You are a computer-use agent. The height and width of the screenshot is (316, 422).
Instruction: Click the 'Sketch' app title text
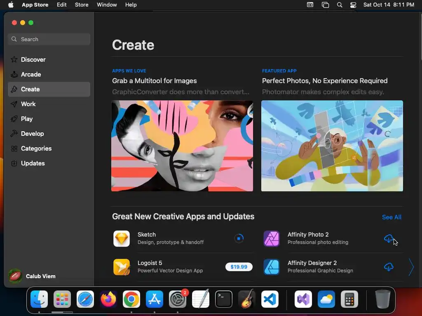pos(147,235)
